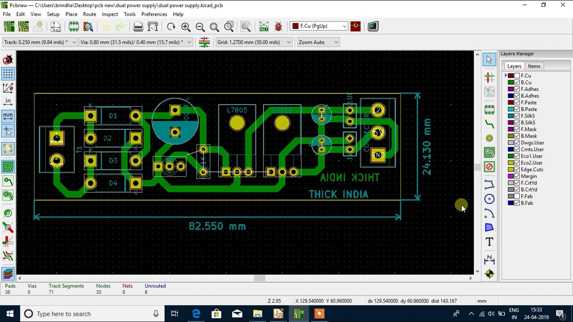Open the File menu
The width and height of the screenshot is (573, 322).
pyautogui.click(x=7, y=14)
